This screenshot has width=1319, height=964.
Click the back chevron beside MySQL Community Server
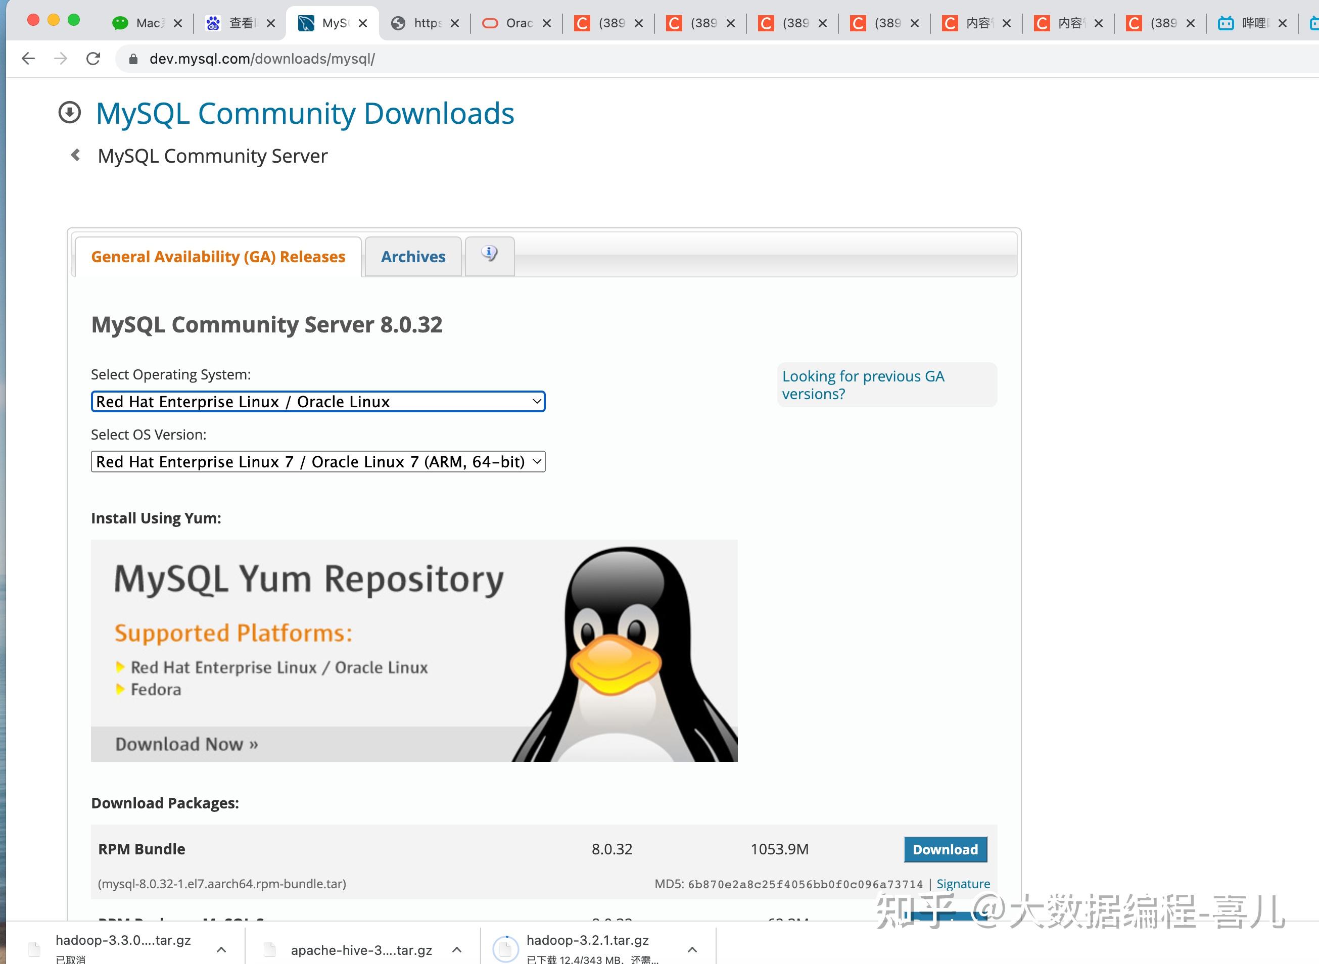[x=75, y=155]
